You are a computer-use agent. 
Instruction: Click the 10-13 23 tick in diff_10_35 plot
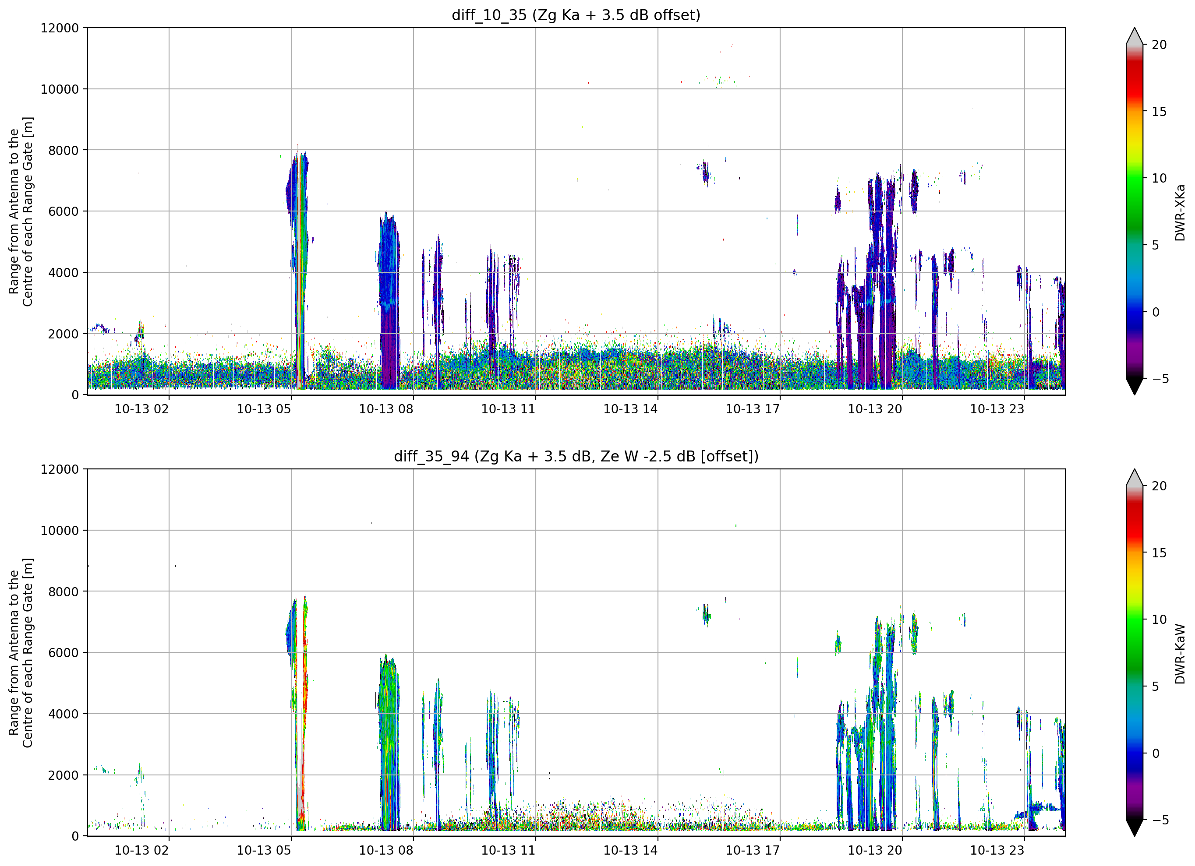[997, 409]
